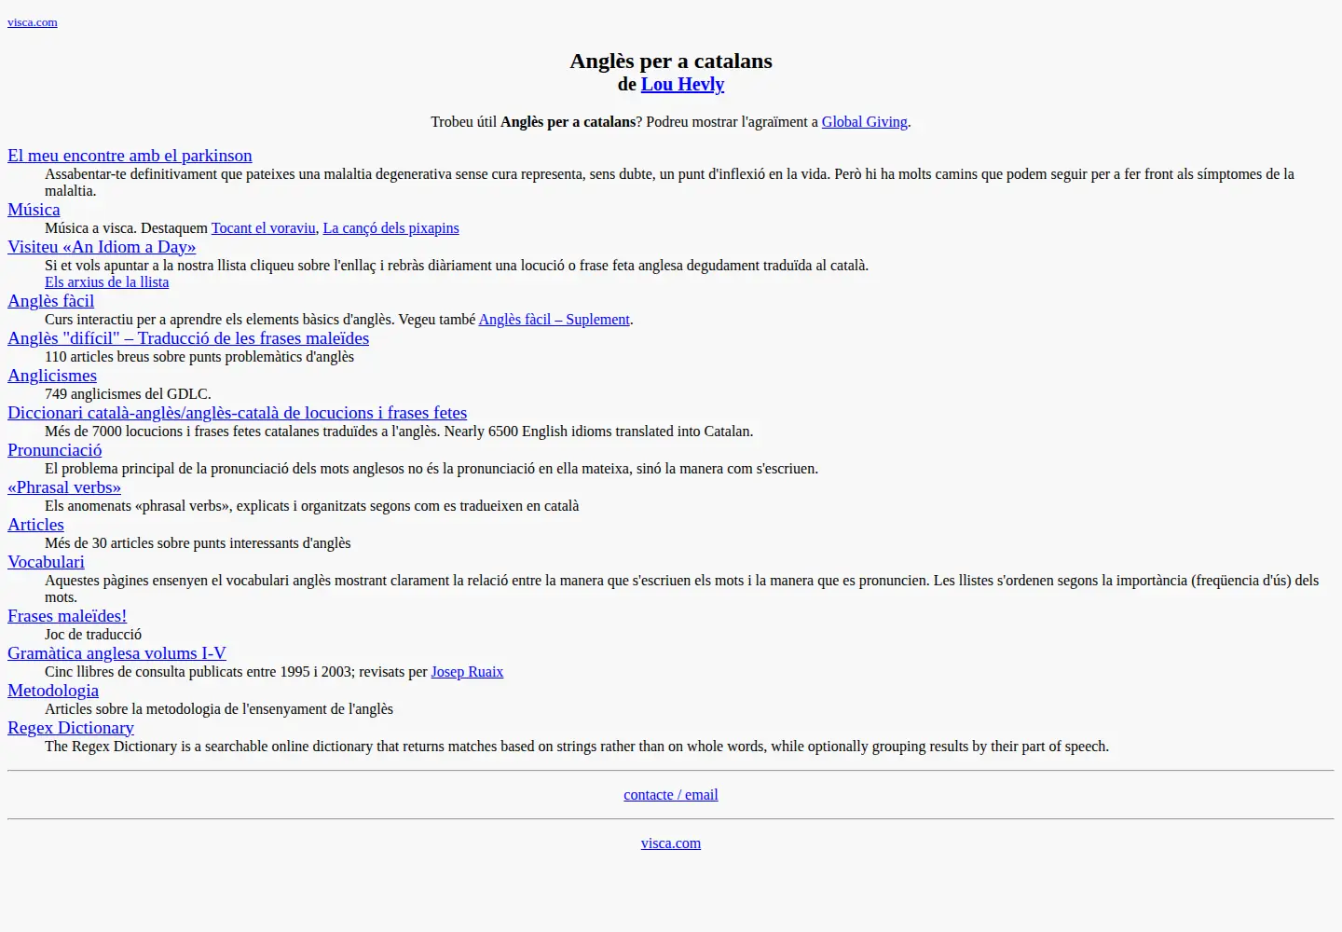Click the 'Anglès per a catalans' page title
1342x932 pixels.
[671, 61]
